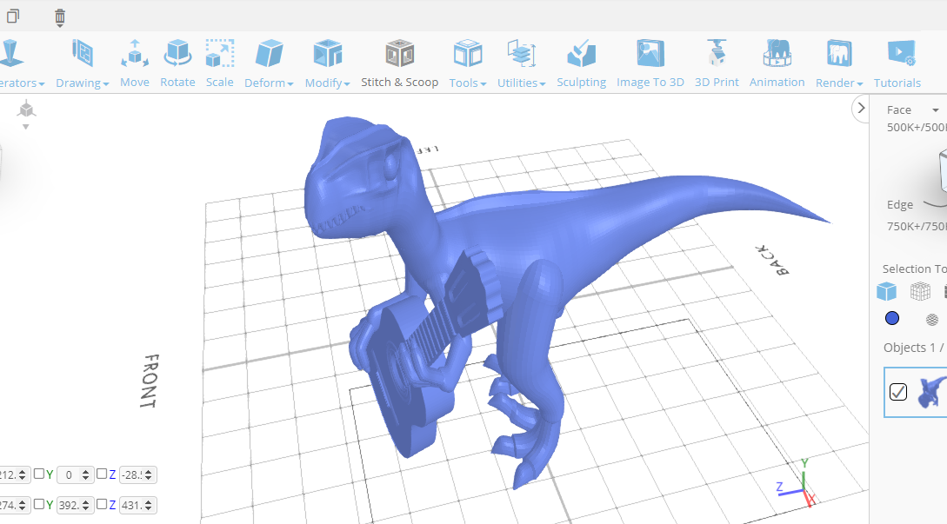Click the copy/duplicate icon at top
Viewport: 947px width, 524px height.
[12, 16]
